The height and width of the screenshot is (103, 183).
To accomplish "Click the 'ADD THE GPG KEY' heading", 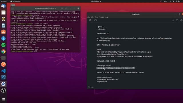I will [x=103, y=34].
